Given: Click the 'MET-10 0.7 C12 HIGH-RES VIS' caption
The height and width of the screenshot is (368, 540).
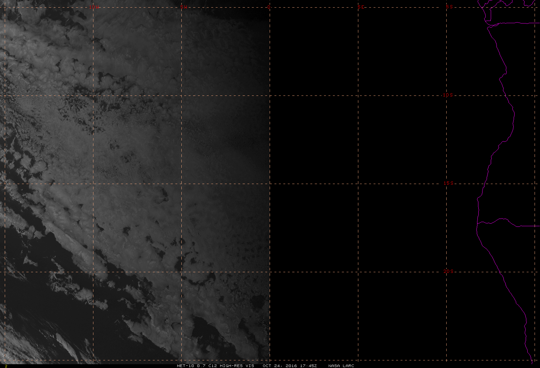Looking at the screenshot, I should click(215, 366).
